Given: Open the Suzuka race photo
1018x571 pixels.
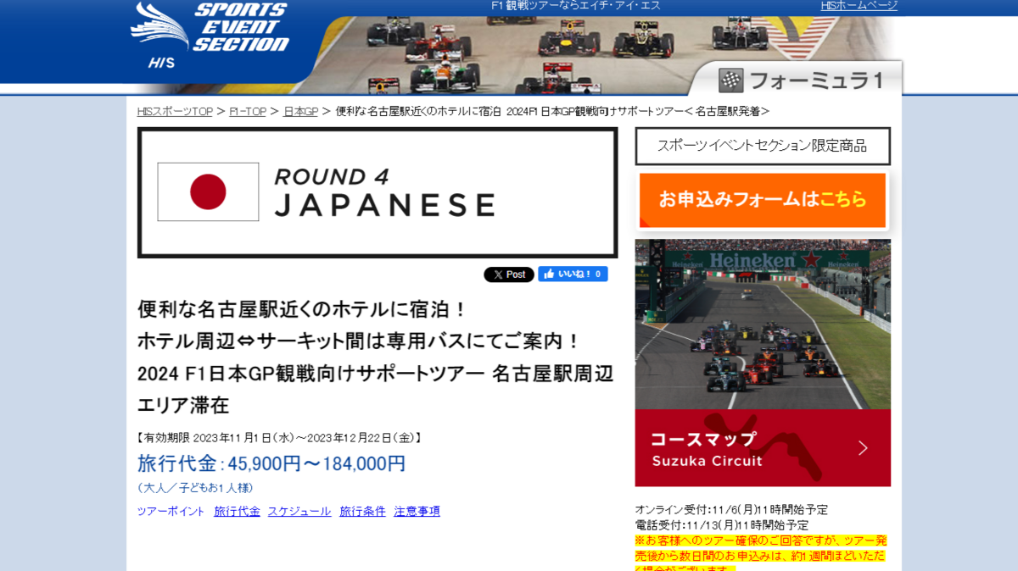Looking at the screenshot, I should point(763,324).
